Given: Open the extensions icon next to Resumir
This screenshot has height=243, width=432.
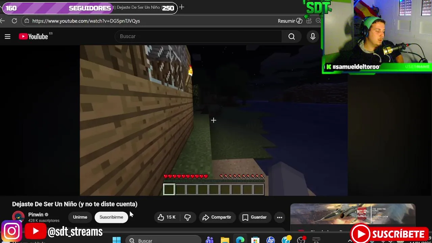Looking at the screenshot, I should [x=309, y=21].
